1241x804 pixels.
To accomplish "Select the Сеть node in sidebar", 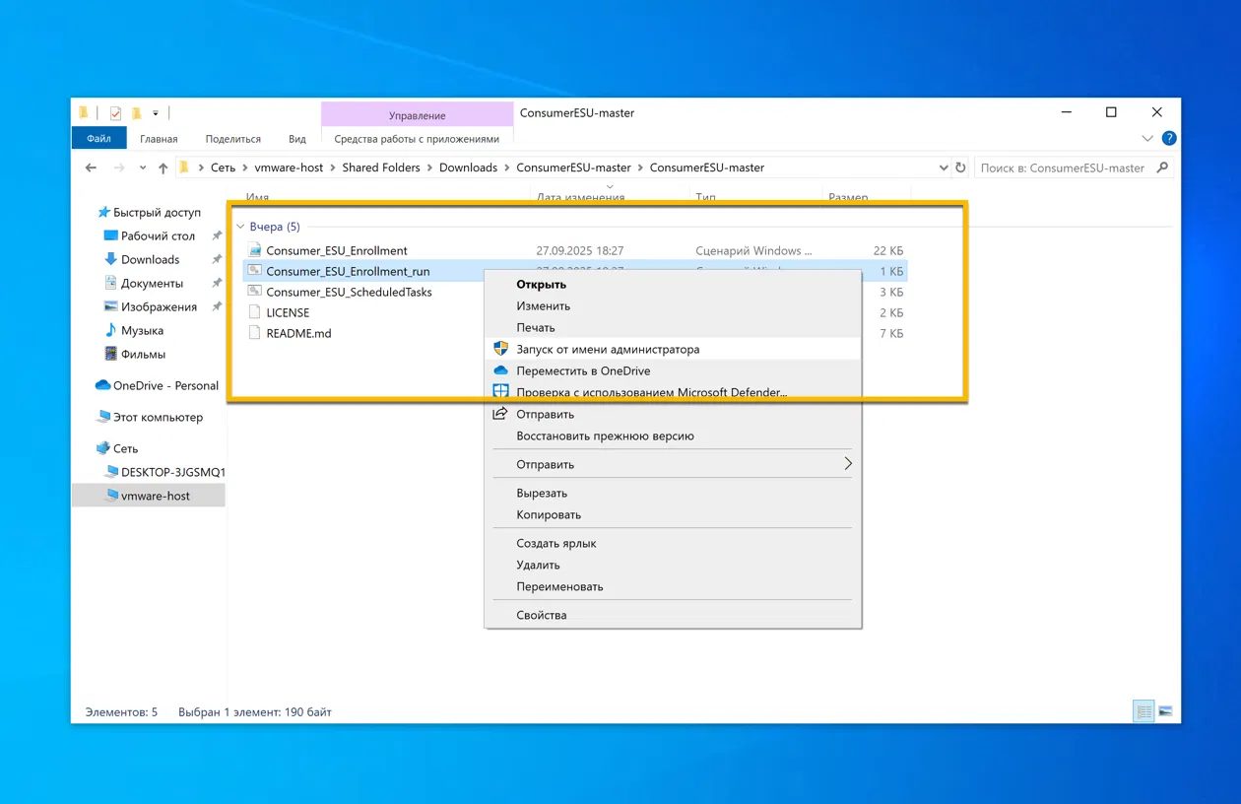I will (125, 448).
